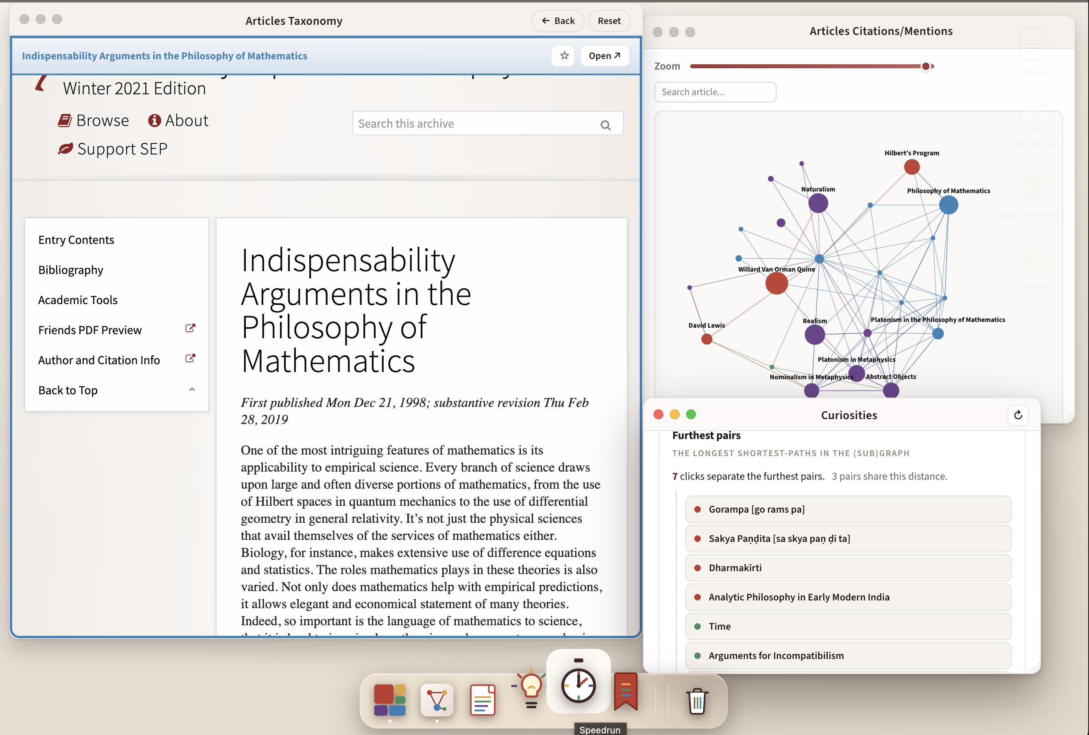Select Gorampa [go rams pa] entry
Image resolution: width=1089 pixels, height=735 pixels.
click(848, 509)
